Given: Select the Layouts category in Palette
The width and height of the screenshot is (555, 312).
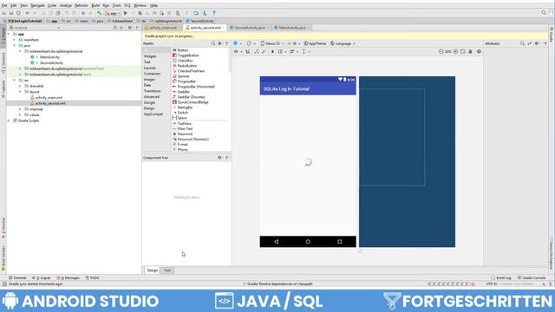Looking at the screenshot, I should (150, 68).
